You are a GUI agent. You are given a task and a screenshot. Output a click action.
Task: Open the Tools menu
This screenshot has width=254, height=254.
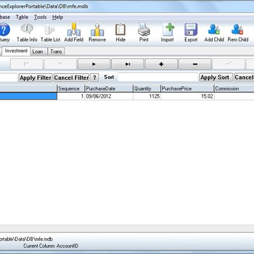[40, 17]
